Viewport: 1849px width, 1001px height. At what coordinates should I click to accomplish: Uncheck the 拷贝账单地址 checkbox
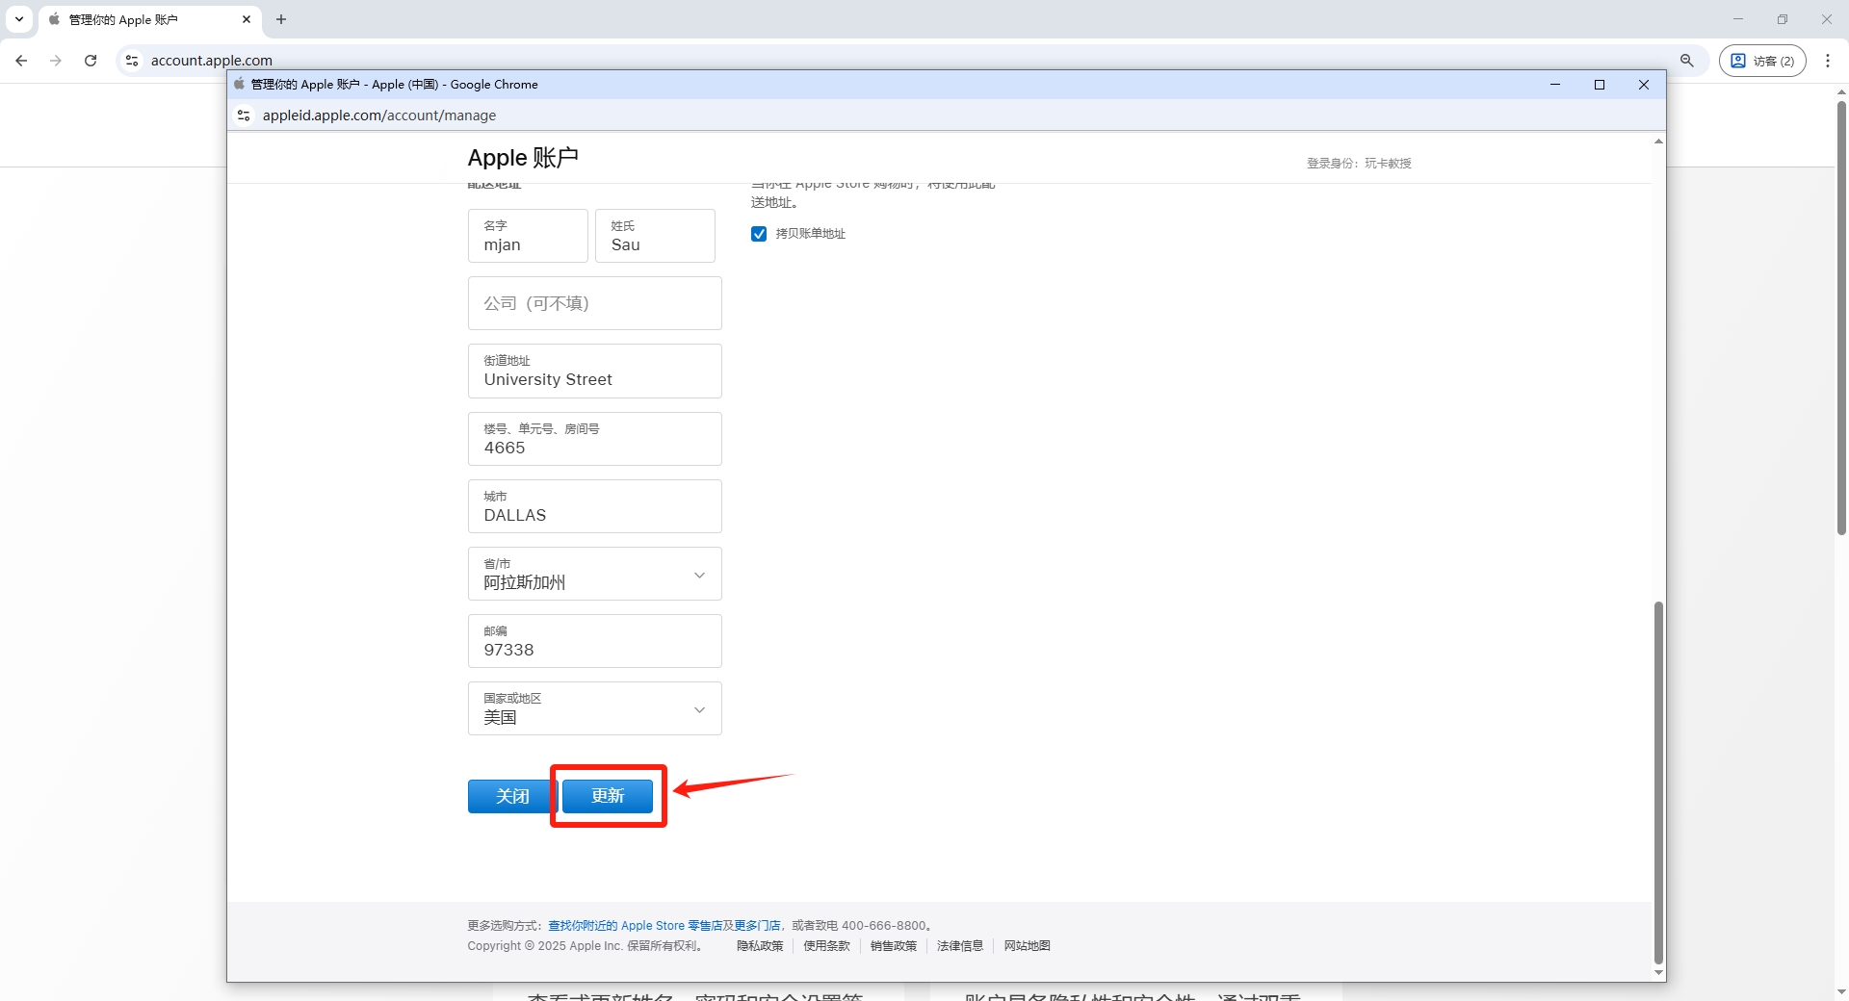click(759, 234)
